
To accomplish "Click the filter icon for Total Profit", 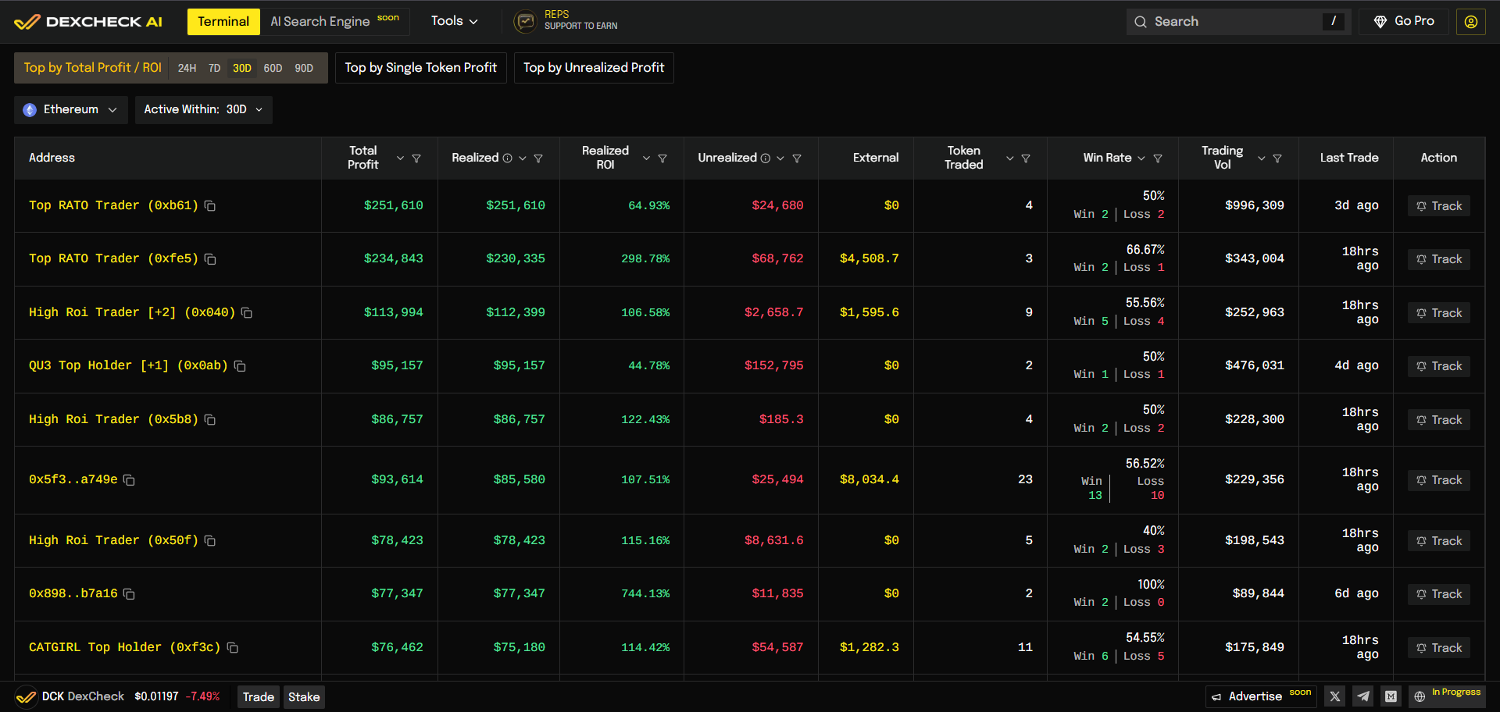I will pyautogui.click(x=416, y=158).
